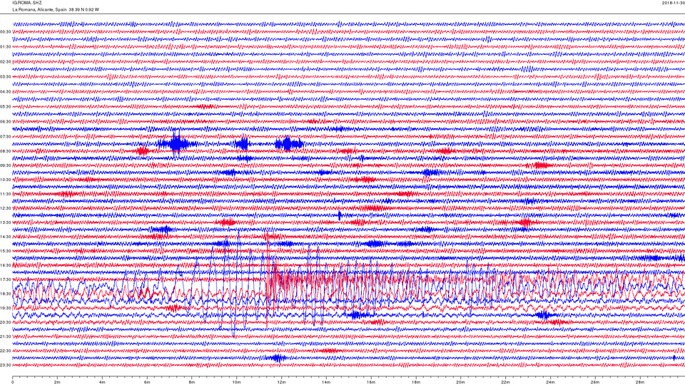
Task: Select the 05:30 trace time label
Action: click(5, 106)
